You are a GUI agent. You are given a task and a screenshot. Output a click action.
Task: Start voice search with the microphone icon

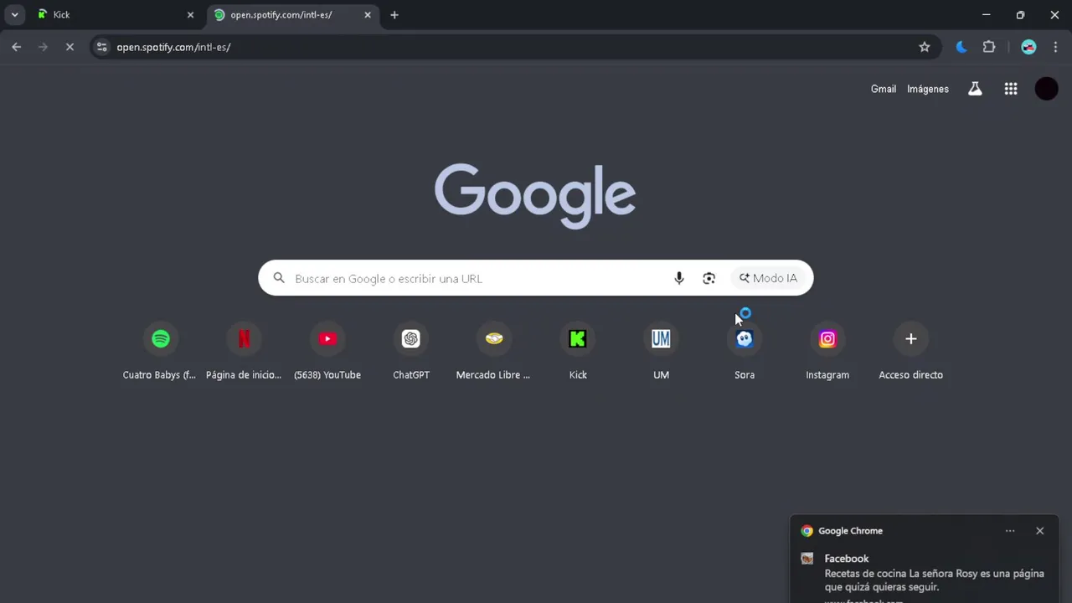pos(679,278)
